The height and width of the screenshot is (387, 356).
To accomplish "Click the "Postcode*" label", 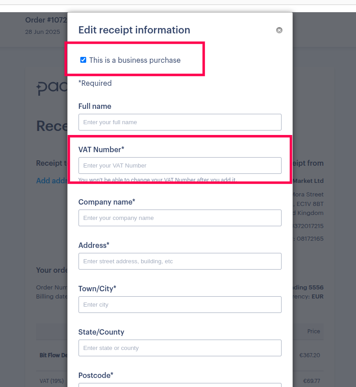I will coord(96,375).
